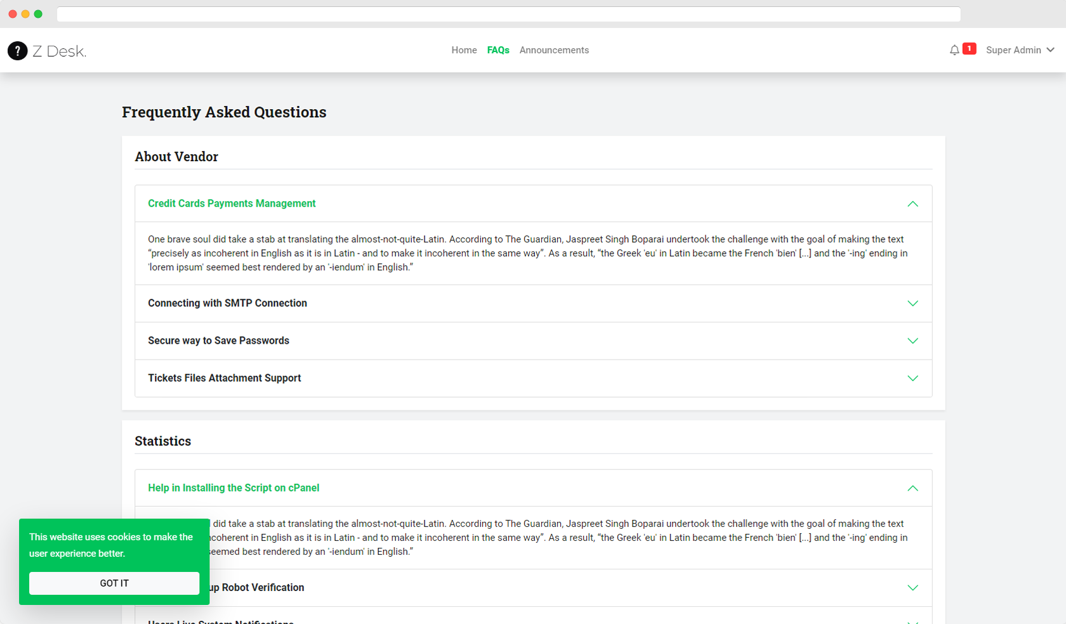1066x624 pixels.
Task: Click the Z Desk brand name to go home
Action: (x=60, y=51)
